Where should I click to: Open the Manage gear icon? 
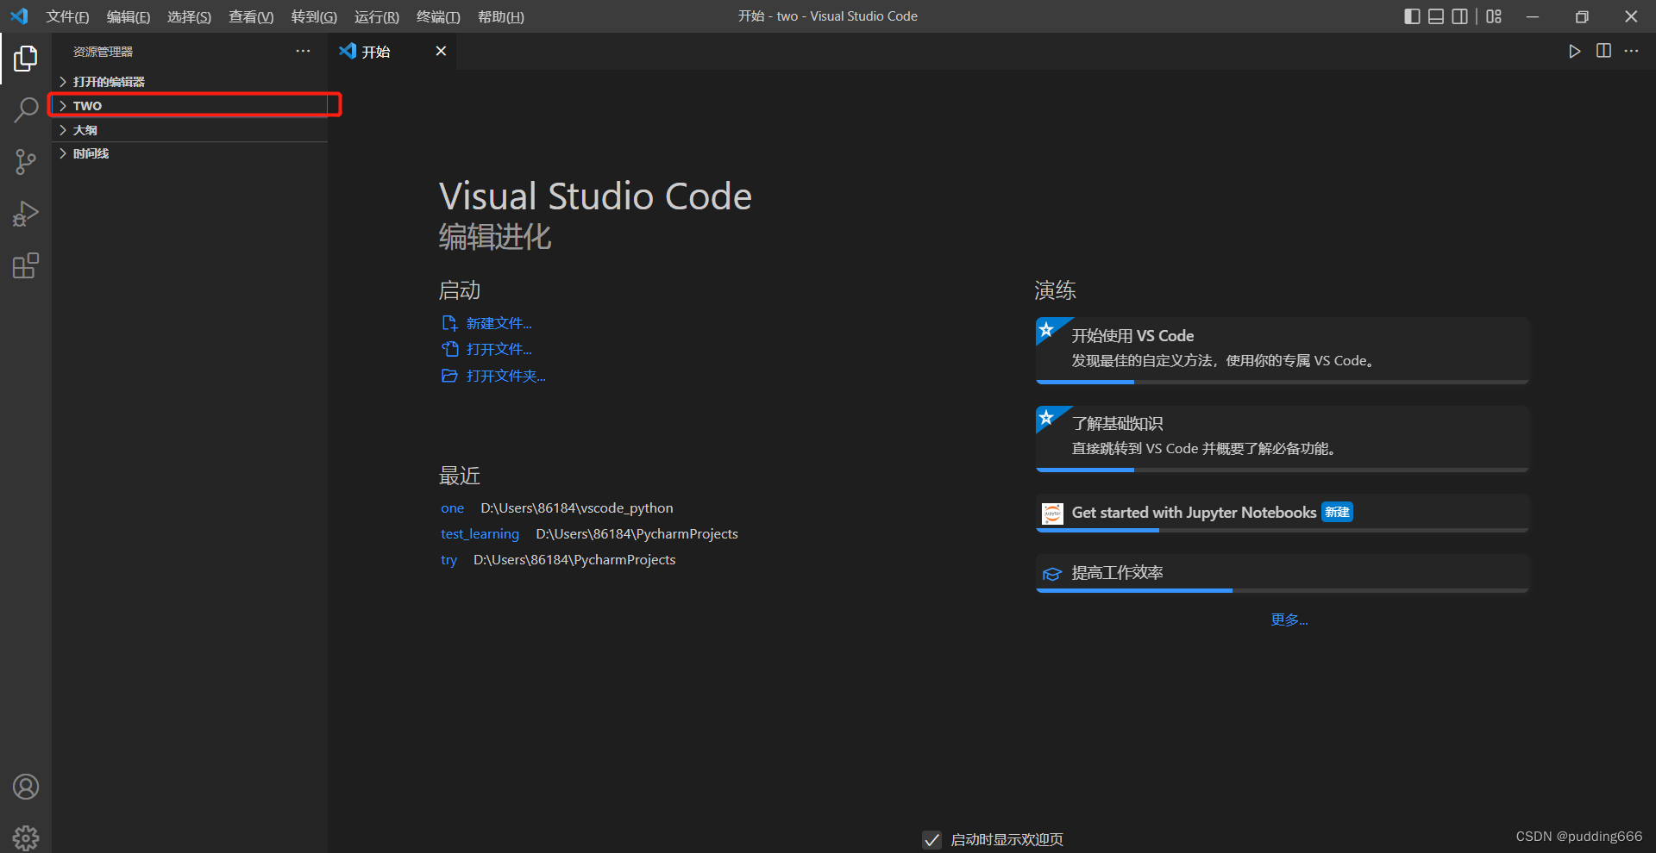(26, 837)
